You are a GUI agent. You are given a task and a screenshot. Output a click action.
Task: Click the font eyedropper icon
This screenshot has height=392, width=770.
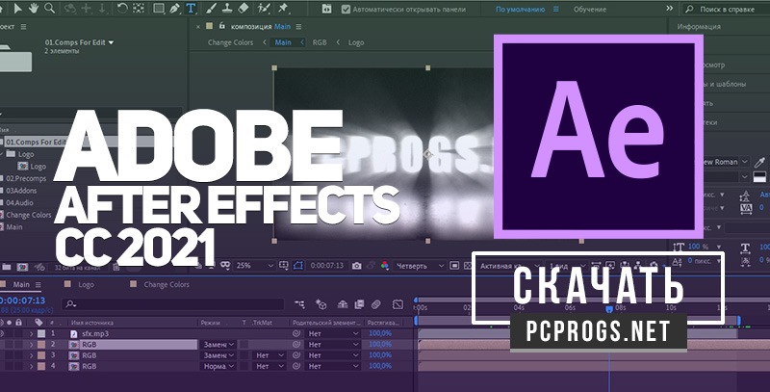pyautogui.click(x=759, y=162)
